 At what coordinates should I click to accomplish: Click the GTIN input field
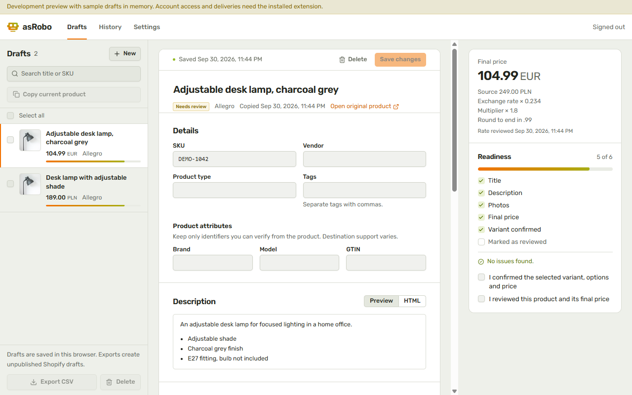(386, 263)
